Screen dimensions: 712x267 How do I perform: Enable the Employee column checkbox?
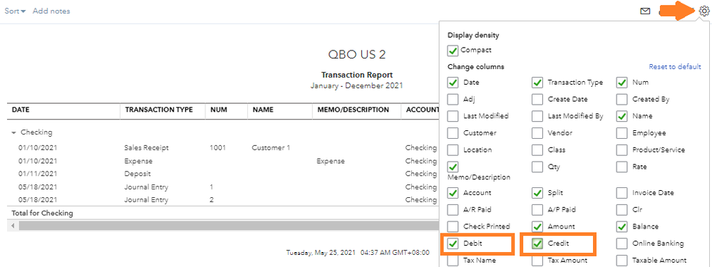(x=621, y=133)
